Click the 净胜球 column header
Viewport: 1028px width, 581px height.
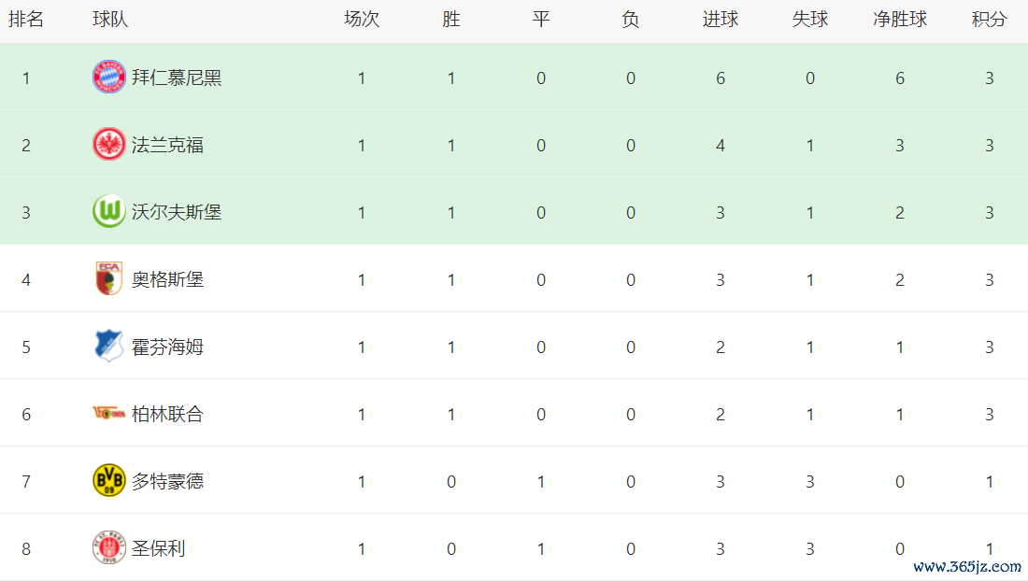point(899,20)
